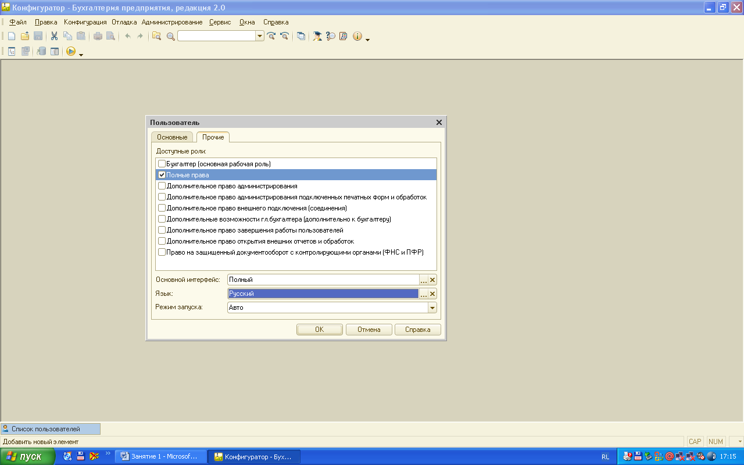Click the About info icon
Viewport: 744px width, 465px height.
pyautogui.click(x=357, y=36)
